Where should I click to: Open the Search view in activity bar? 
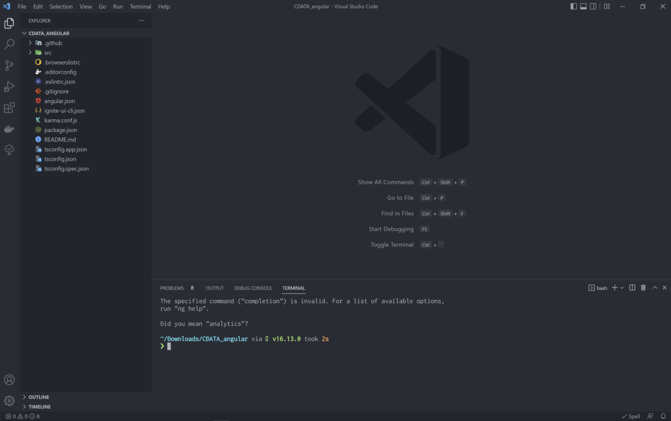click(x=10, y=44)
